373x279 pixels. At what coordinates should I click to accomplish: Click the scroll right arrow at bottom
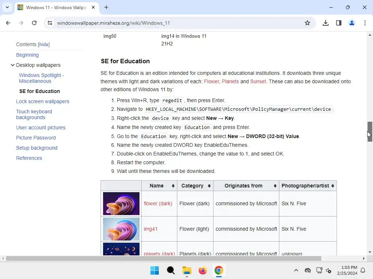364,258
